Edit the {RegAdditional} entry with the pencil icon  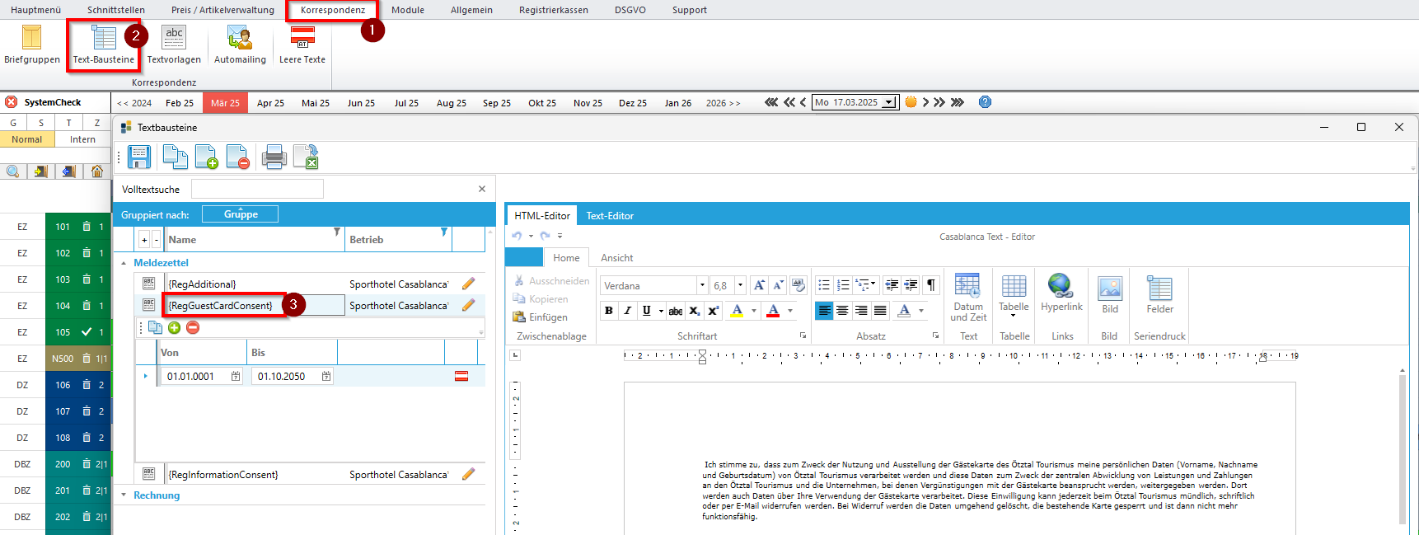pos(469,284)
